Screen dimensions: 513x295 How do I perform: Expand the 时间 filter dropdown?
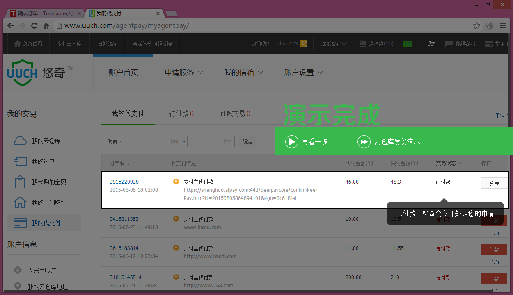coord(115,141)
